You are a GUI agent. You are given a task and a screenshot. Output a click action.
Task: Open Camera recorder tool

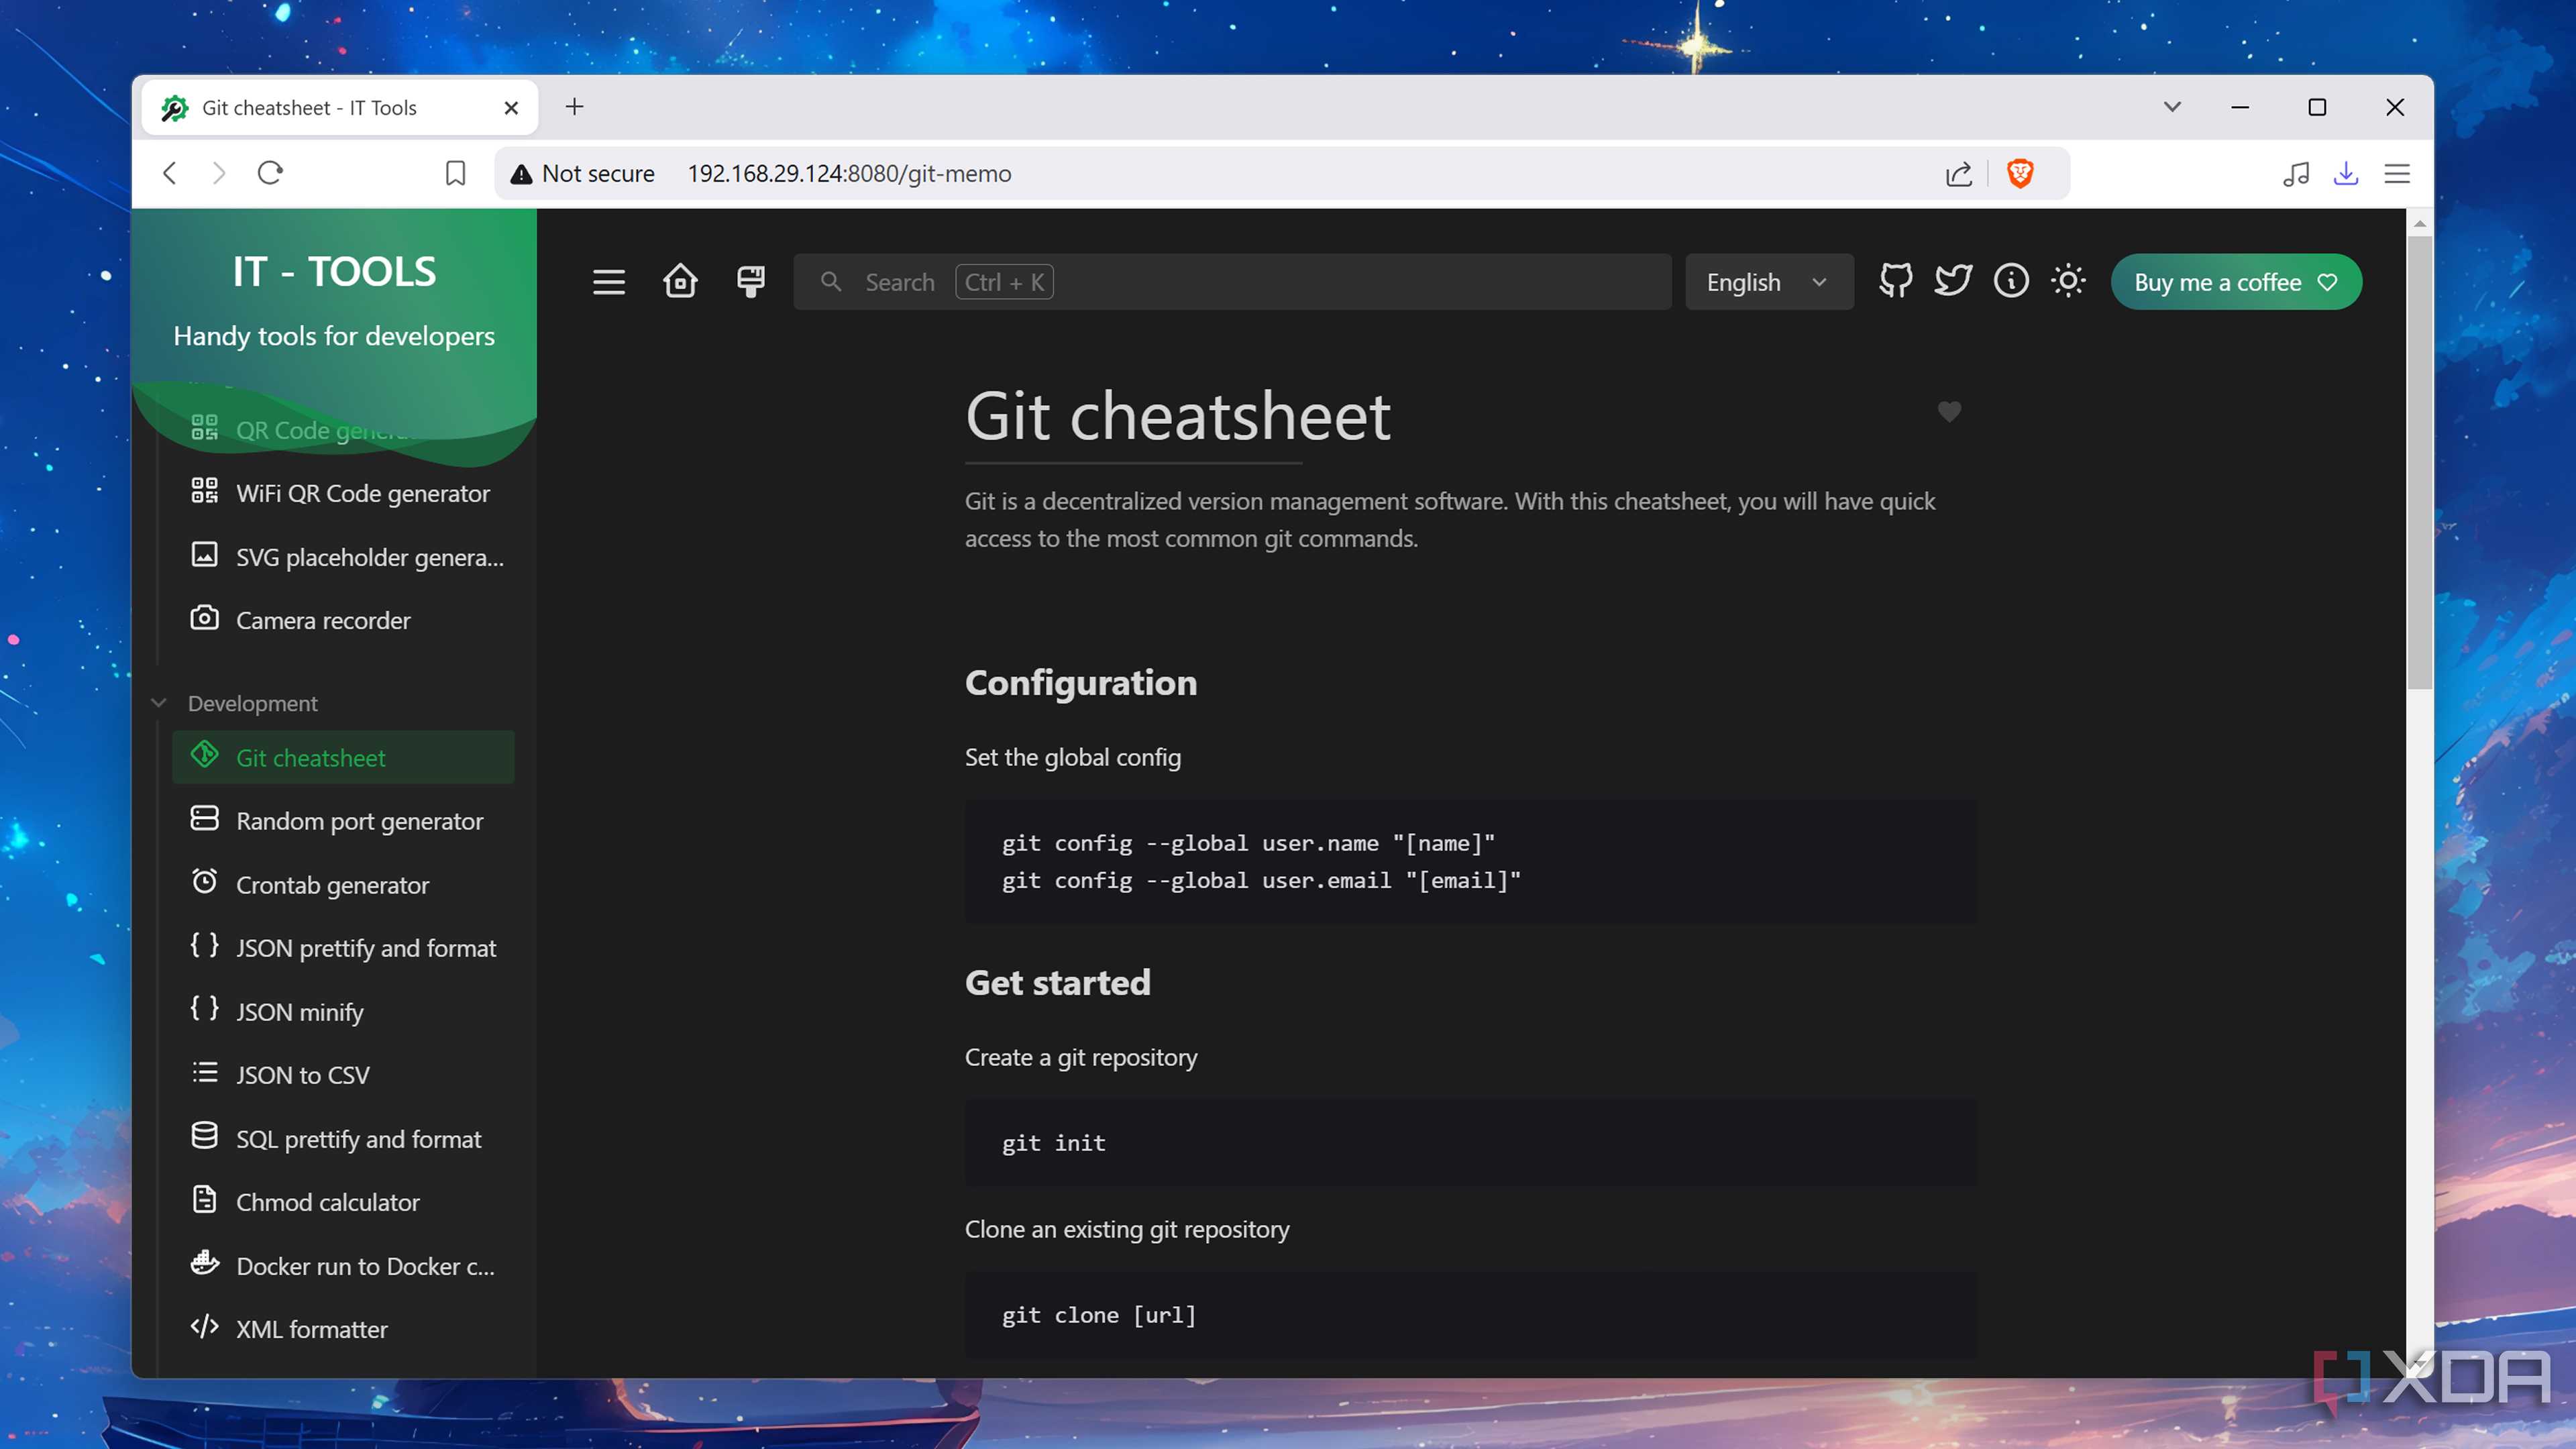click(343, 620)
